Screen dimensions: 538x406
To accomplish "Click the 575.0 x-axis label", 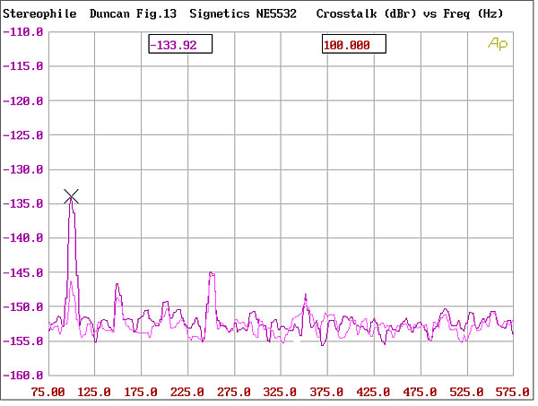I will point(513,392).
